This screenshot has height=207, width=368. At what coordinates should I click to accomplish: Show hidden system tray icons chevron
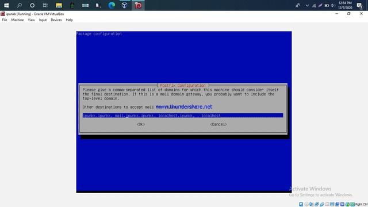pos(307,5)
